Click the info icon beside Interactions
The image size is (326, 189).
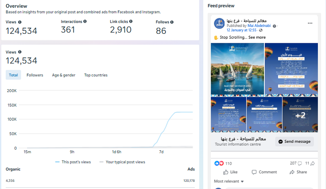pyautogui.click(x=85, y=21)
